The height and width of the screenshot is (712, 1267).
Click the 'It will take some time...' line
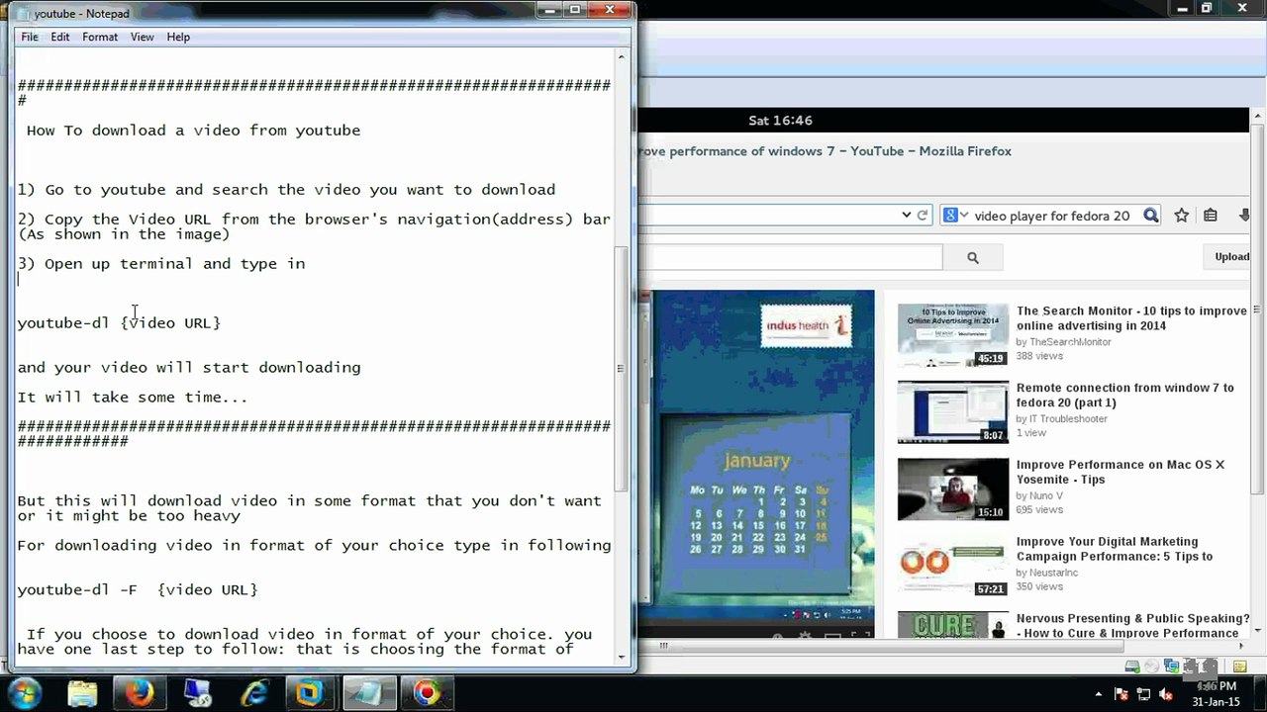pos(133,398)
